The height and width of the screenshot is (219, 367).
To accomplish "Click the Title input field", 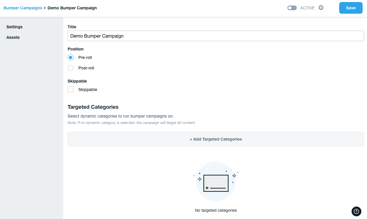I will [216, 36].
